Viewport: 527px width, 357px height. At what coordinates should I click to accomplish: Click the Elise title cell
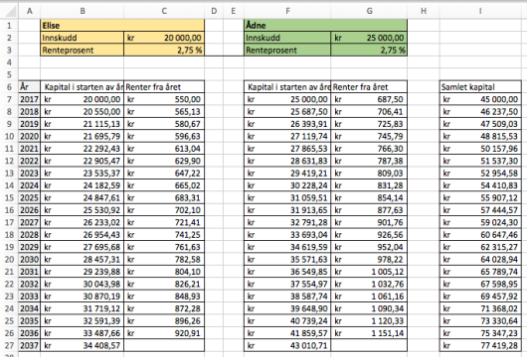click(x=122, y=26)
